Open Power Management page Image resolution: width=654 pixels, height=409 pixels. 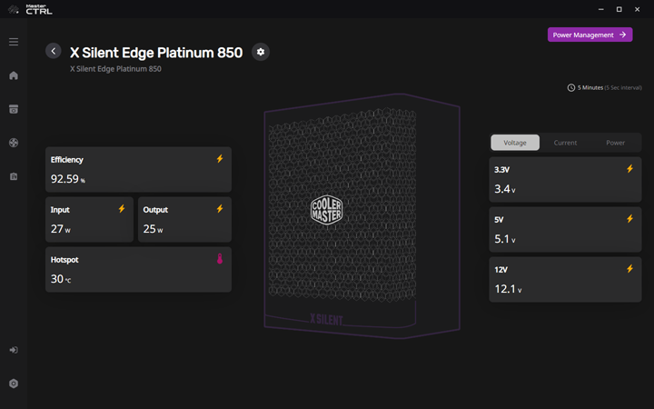(x=590, y=35)
